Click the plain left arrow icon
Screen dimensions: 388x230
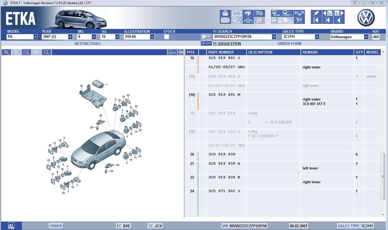tap(339, 21)
